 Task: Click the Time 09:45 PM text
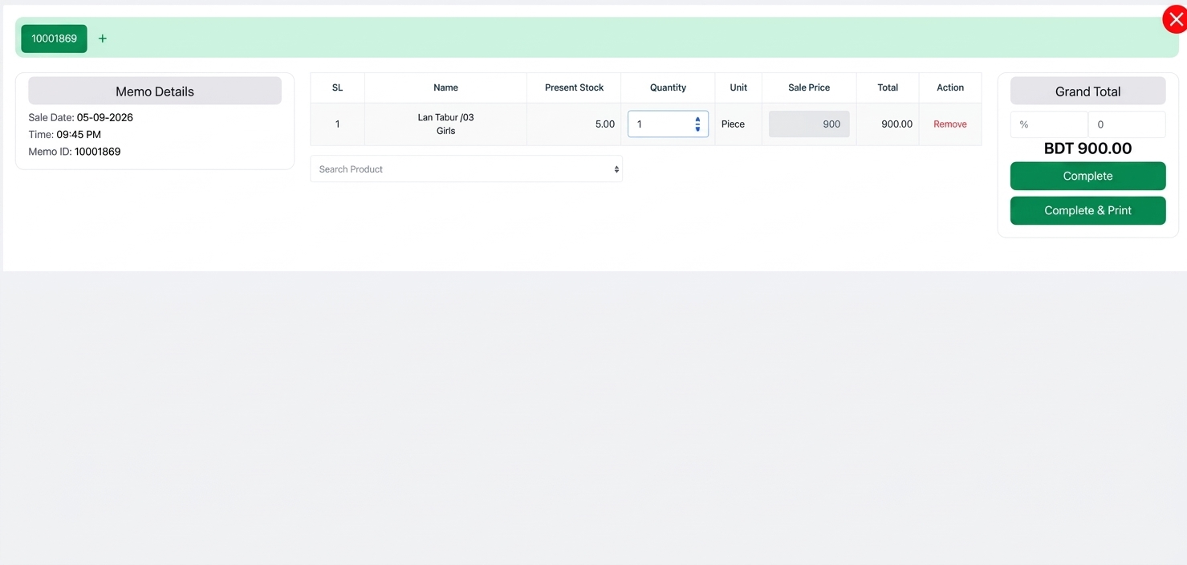coord(65,135)
